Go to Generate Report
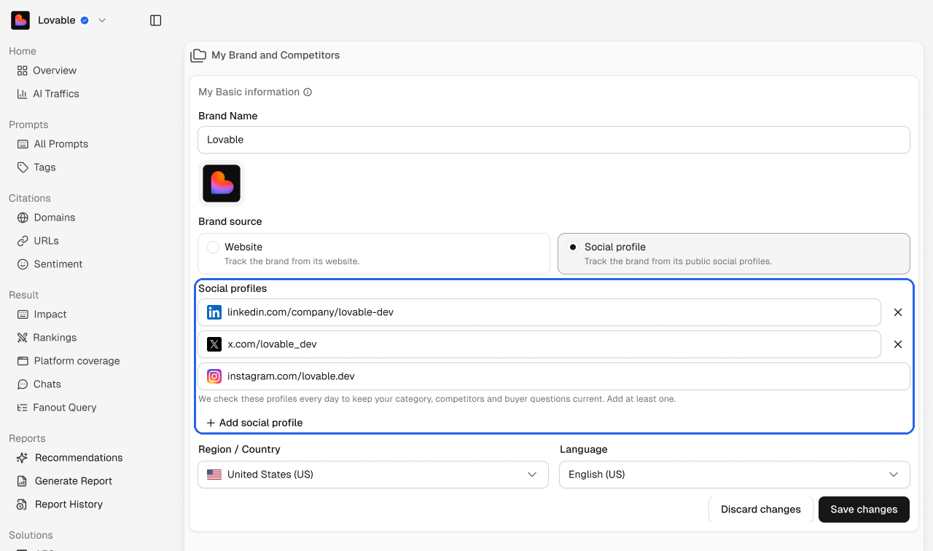Screen dimensions: 933x551 click(64, 481)
